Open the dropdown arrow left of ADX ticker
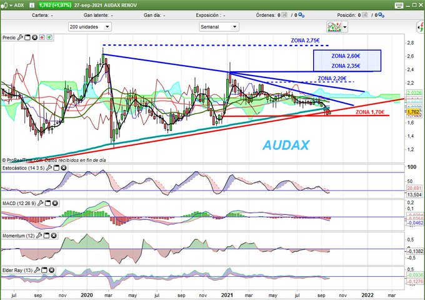This screenshot has height=300, width=425. (x=11, y=6)
